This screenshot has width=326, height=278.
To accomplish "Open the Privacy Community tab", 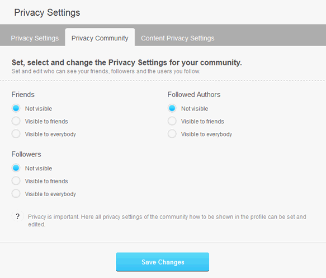I will click(x=100, y=38).
